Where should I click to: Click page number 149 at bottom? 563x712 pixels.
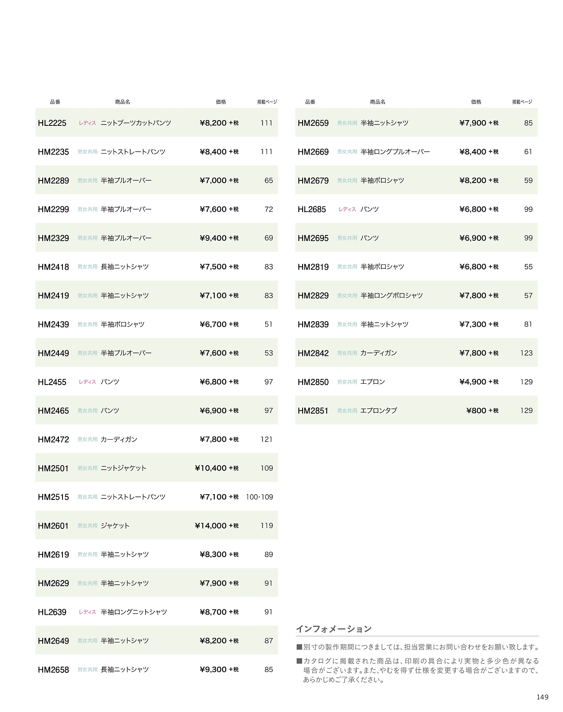pos(542,697)
